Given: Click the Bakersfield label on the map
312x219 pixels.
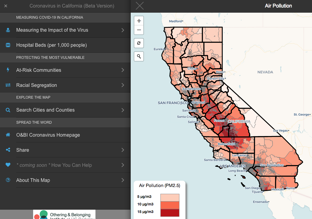Looking at the screenshot, I should click(x=226, y=144).
